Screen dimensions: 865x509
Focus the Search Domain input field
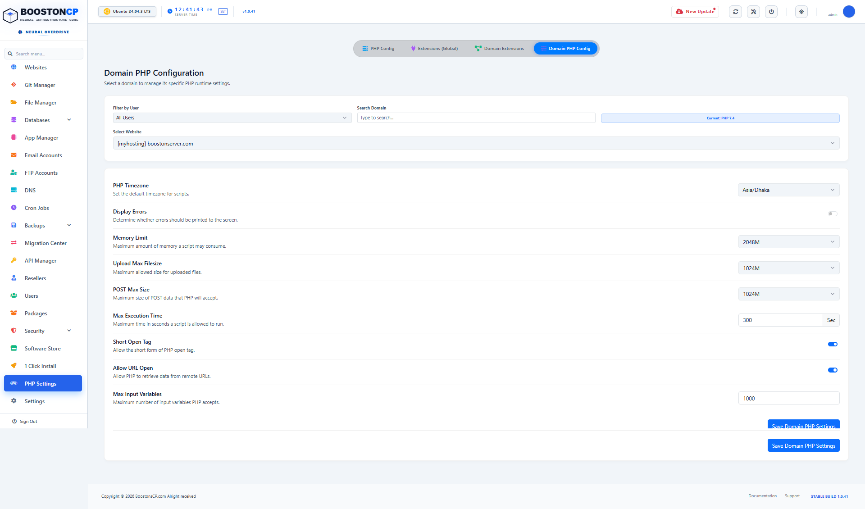[x=476, y=118]
